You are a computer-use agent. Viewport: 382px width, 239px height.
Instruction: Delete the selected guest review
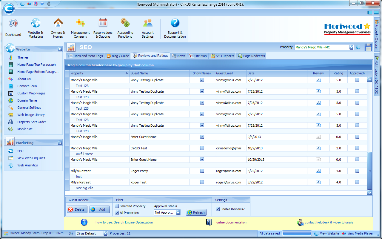77,209
